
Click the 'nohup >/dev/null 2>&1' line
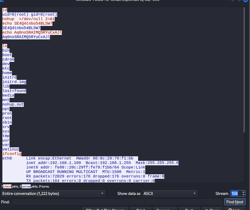click(29, 19)
